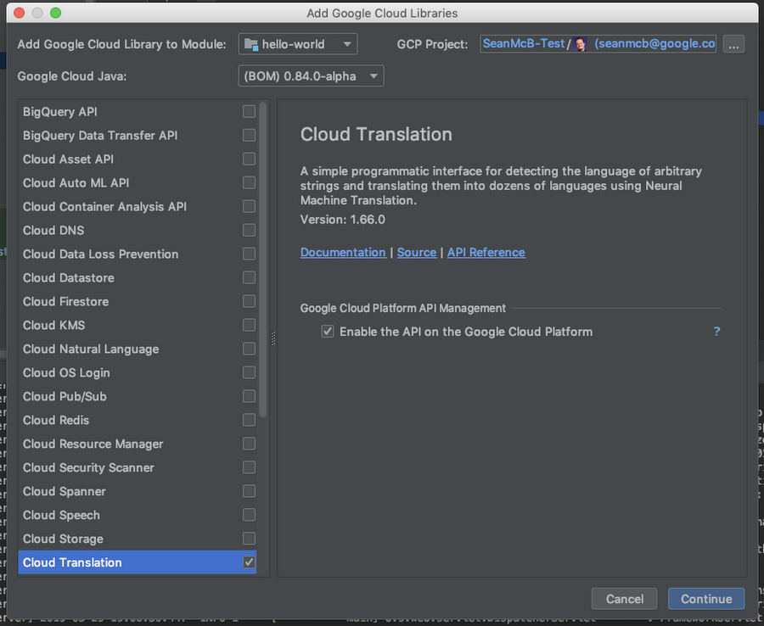Expand the Google Cloud Java version dropdown
Screen dimensions: 764x626
[x=311, y=76]
